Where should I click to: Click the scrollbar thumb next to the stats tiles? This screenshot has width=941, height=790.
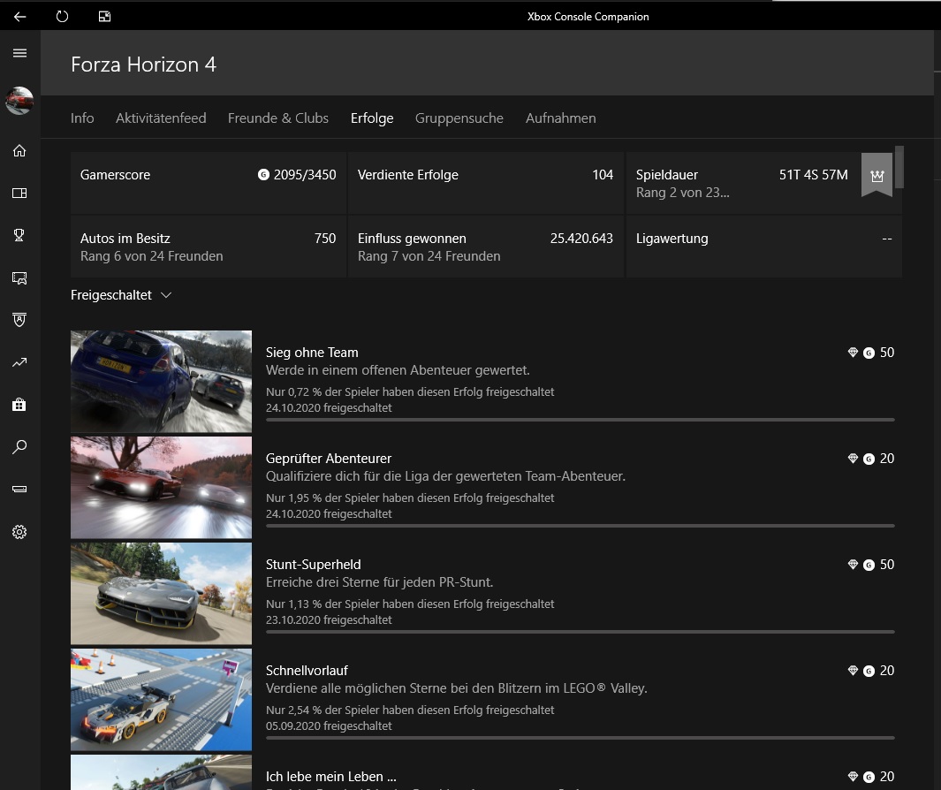(899, 166)
